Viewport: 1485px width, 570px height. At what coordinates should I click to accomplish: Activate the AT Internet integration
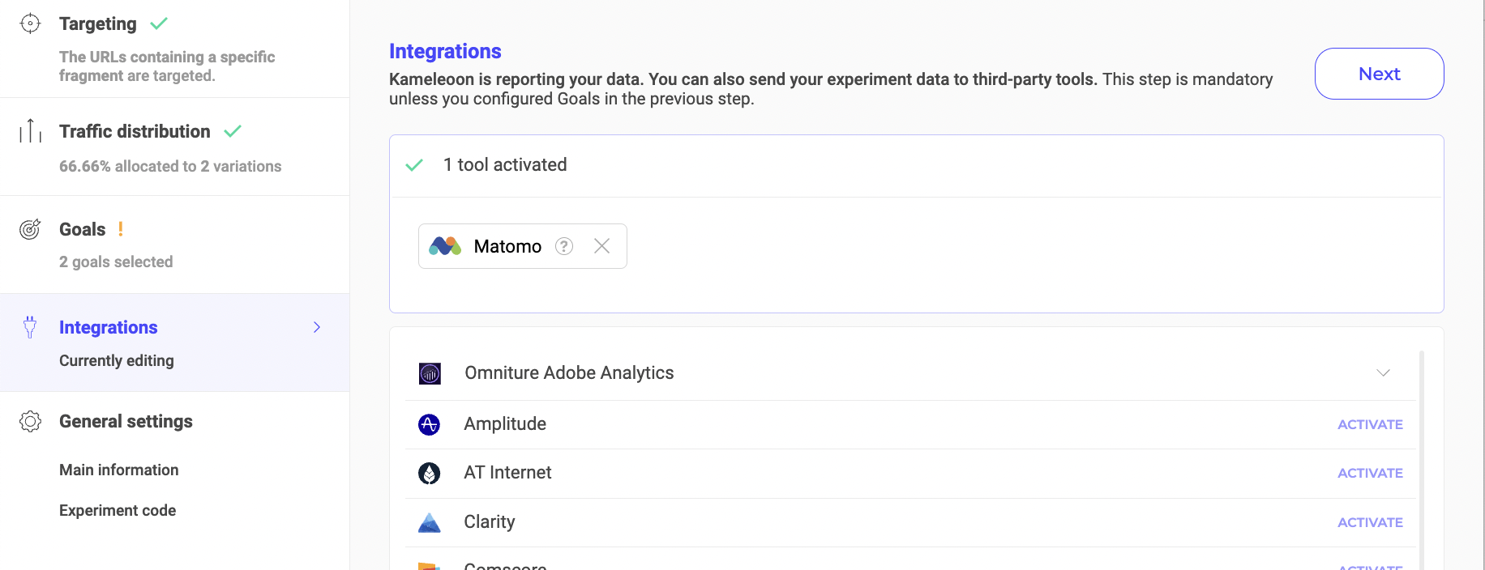tap(1369, 473)
